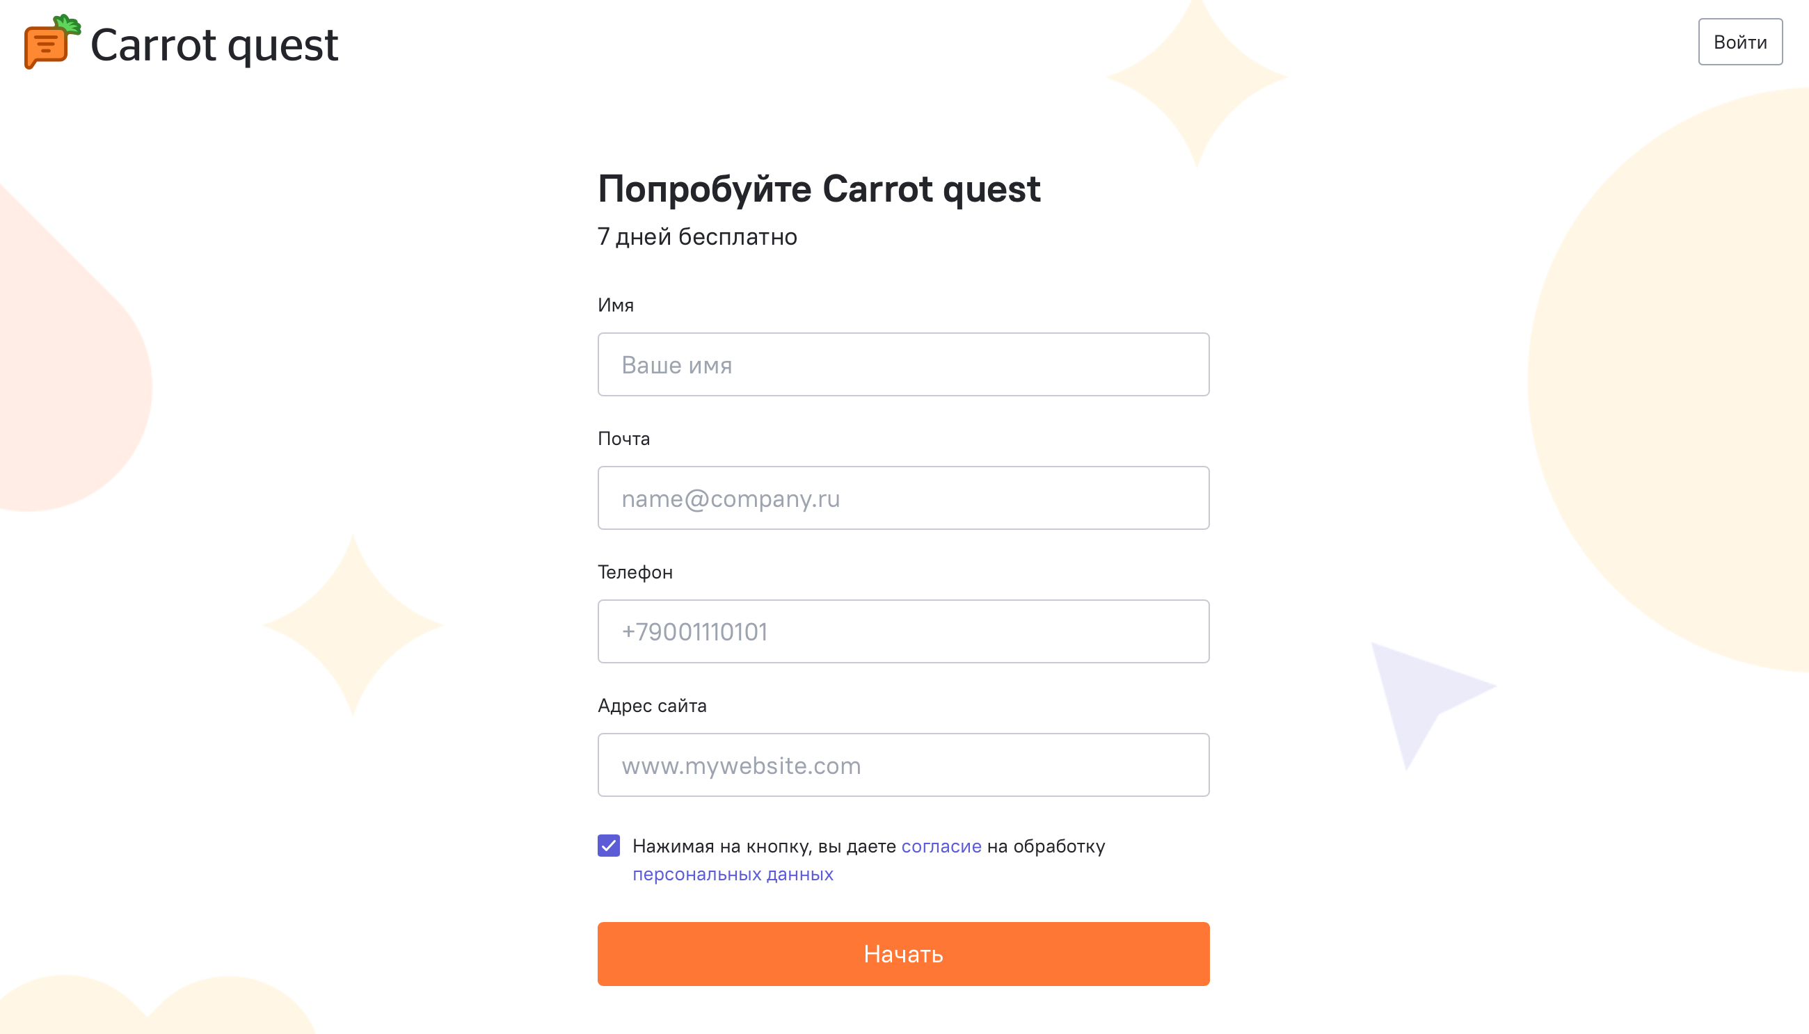
Task: Focus the Ваше имя name field
Action: click(x=902, y=364)
